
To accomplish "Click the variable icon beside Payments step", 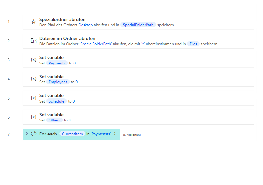I will point(34,59).
